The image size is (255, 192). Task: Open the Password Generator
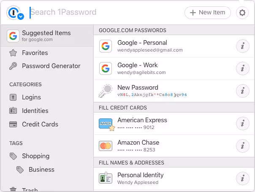pos(51,66)
